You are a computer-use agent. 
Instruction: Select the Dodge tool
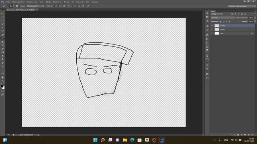tap(2, 60)
